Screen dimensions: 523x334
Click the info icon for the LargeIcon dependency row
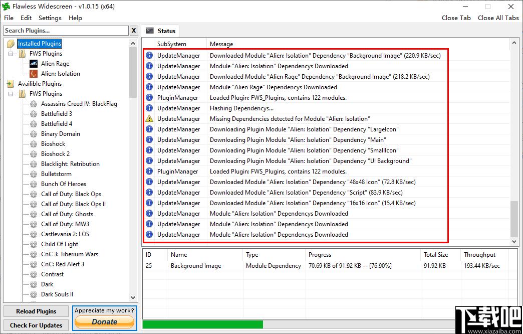pyautogui.click(x=149, y=129)
